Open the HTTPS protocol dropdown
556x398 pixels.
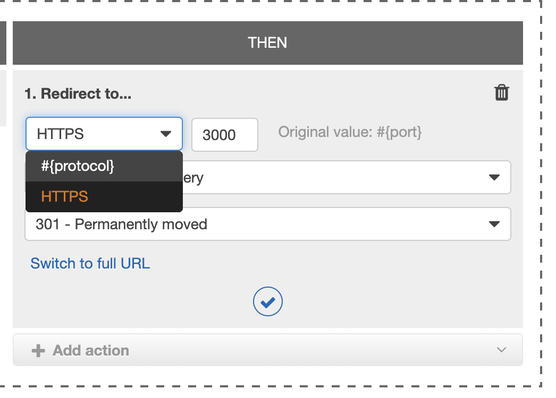(104, 134)
